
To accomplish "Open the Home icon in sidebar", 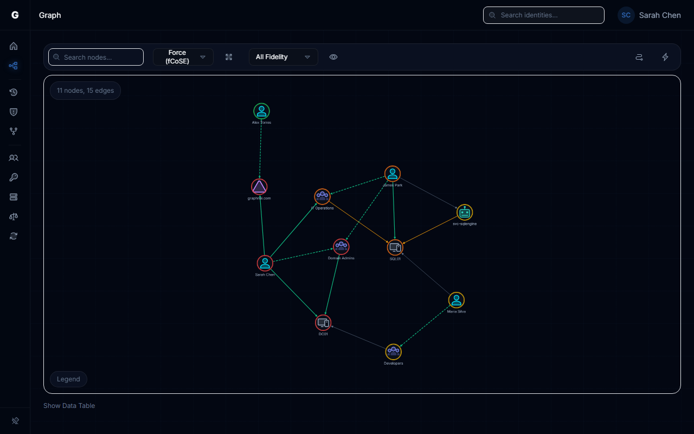I will pos(14,46).
